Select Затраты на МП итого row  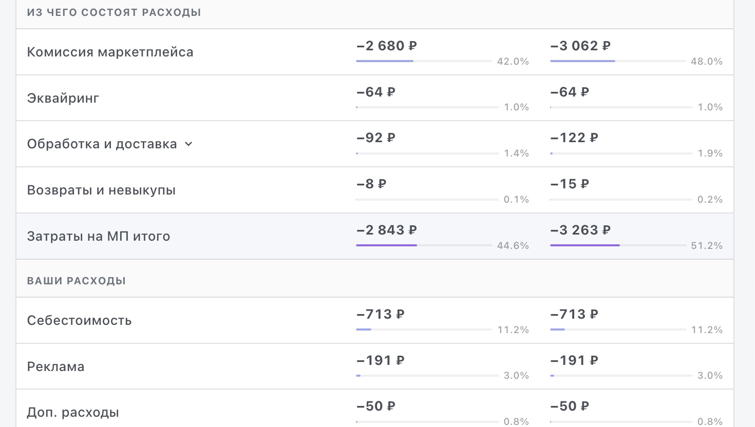tap(375, 236)
